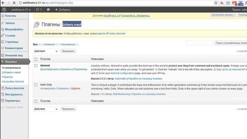247x139 pixels.
Task: Filter plugins by Активный
Action: point(49,44)
